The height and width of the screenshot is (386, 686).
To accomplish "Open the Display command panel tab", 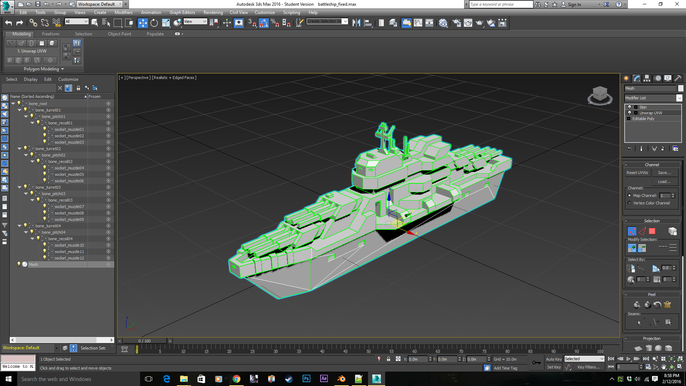I will tap(668, 78).
